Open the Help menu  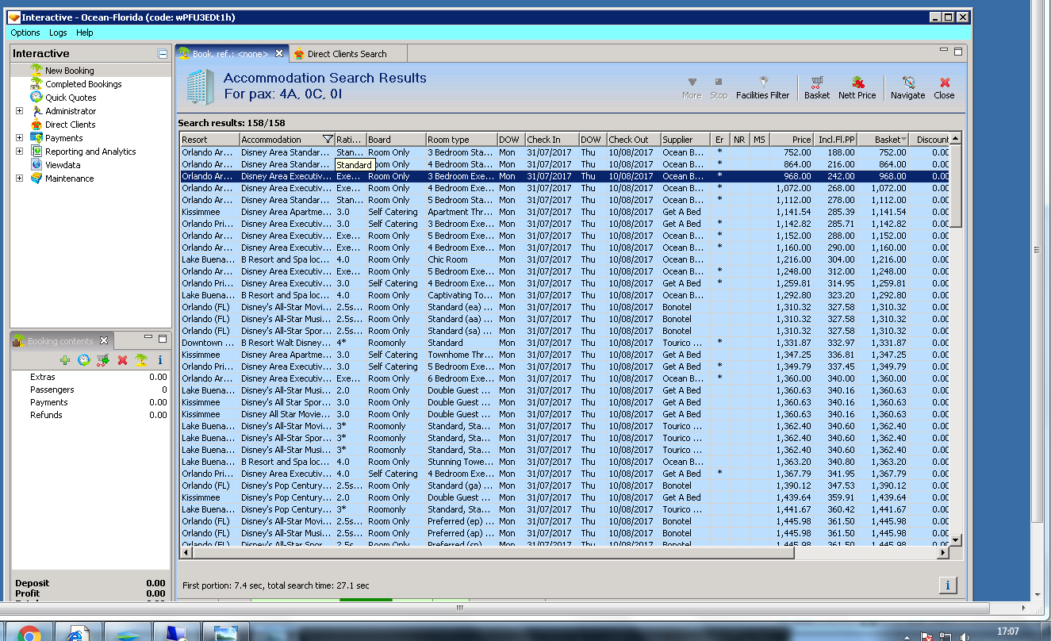(x=85, y=33)
